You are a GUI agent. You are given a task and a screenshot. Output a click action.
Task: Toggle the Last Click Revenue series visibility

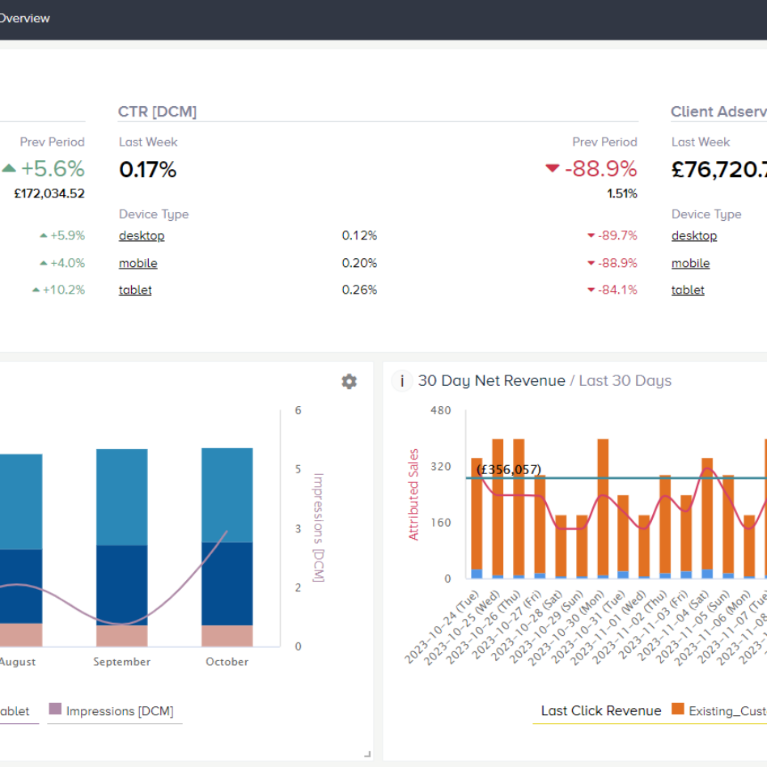pos(600,711)
